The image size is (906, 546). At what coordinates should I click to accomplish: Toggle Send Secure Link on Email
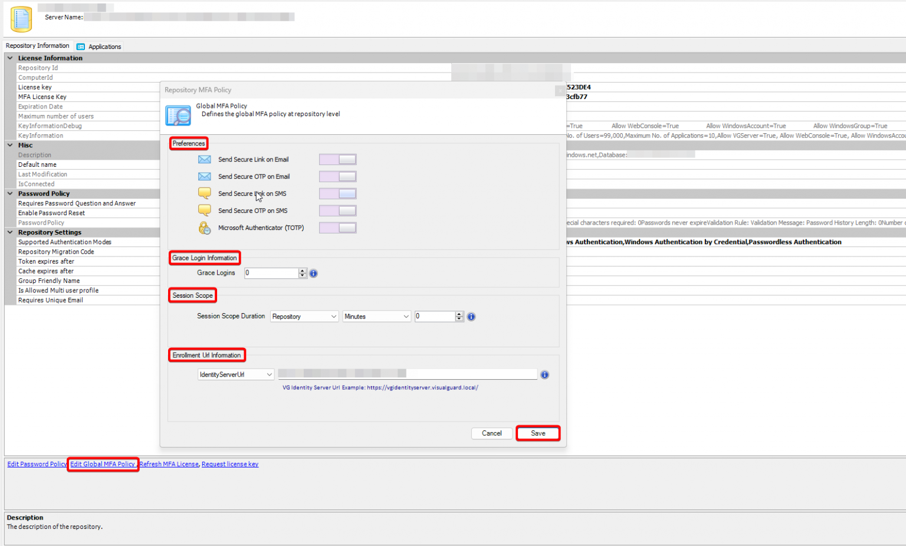[x=337, y=160]
